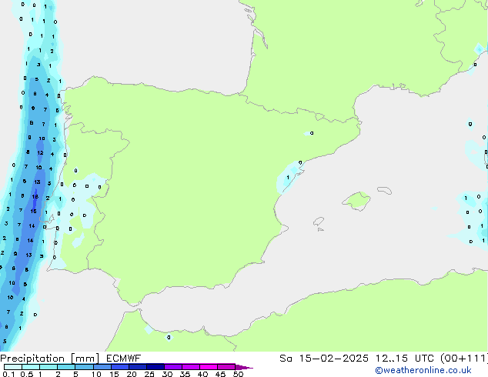Click the legend swatch between 0.1 and 0.5
Viewport: 488px width, 377px height.
tap(13, 367)
